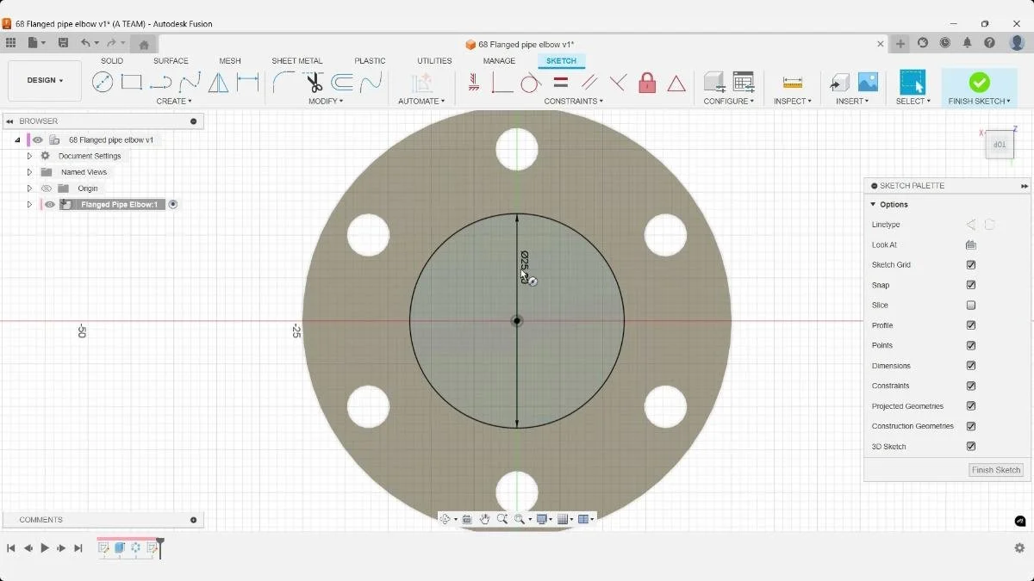Select the 2-point Rectangle tool

point(131,83)
